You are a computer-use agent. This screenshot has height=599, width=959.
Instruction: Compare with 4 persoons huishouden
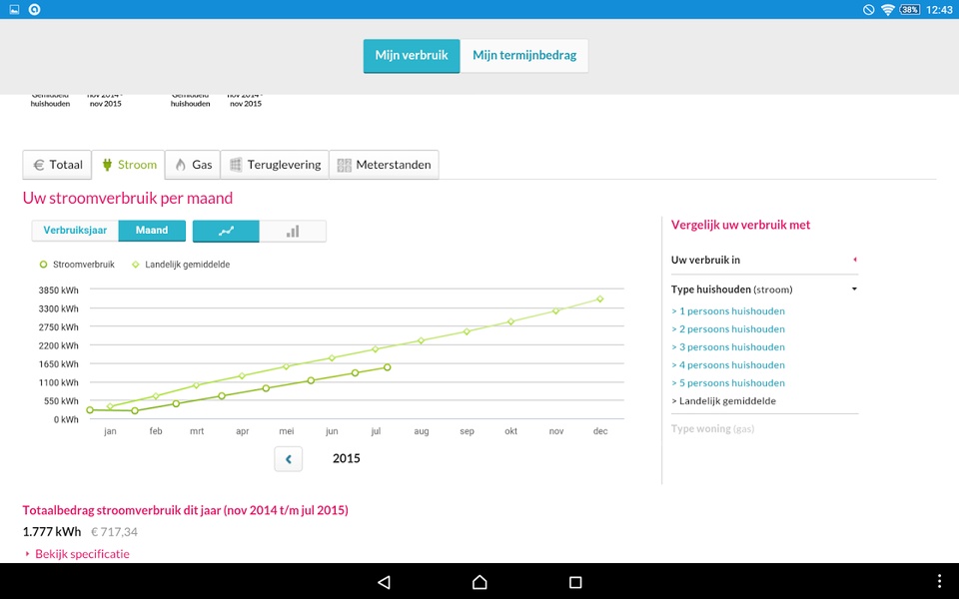[728, 365]
